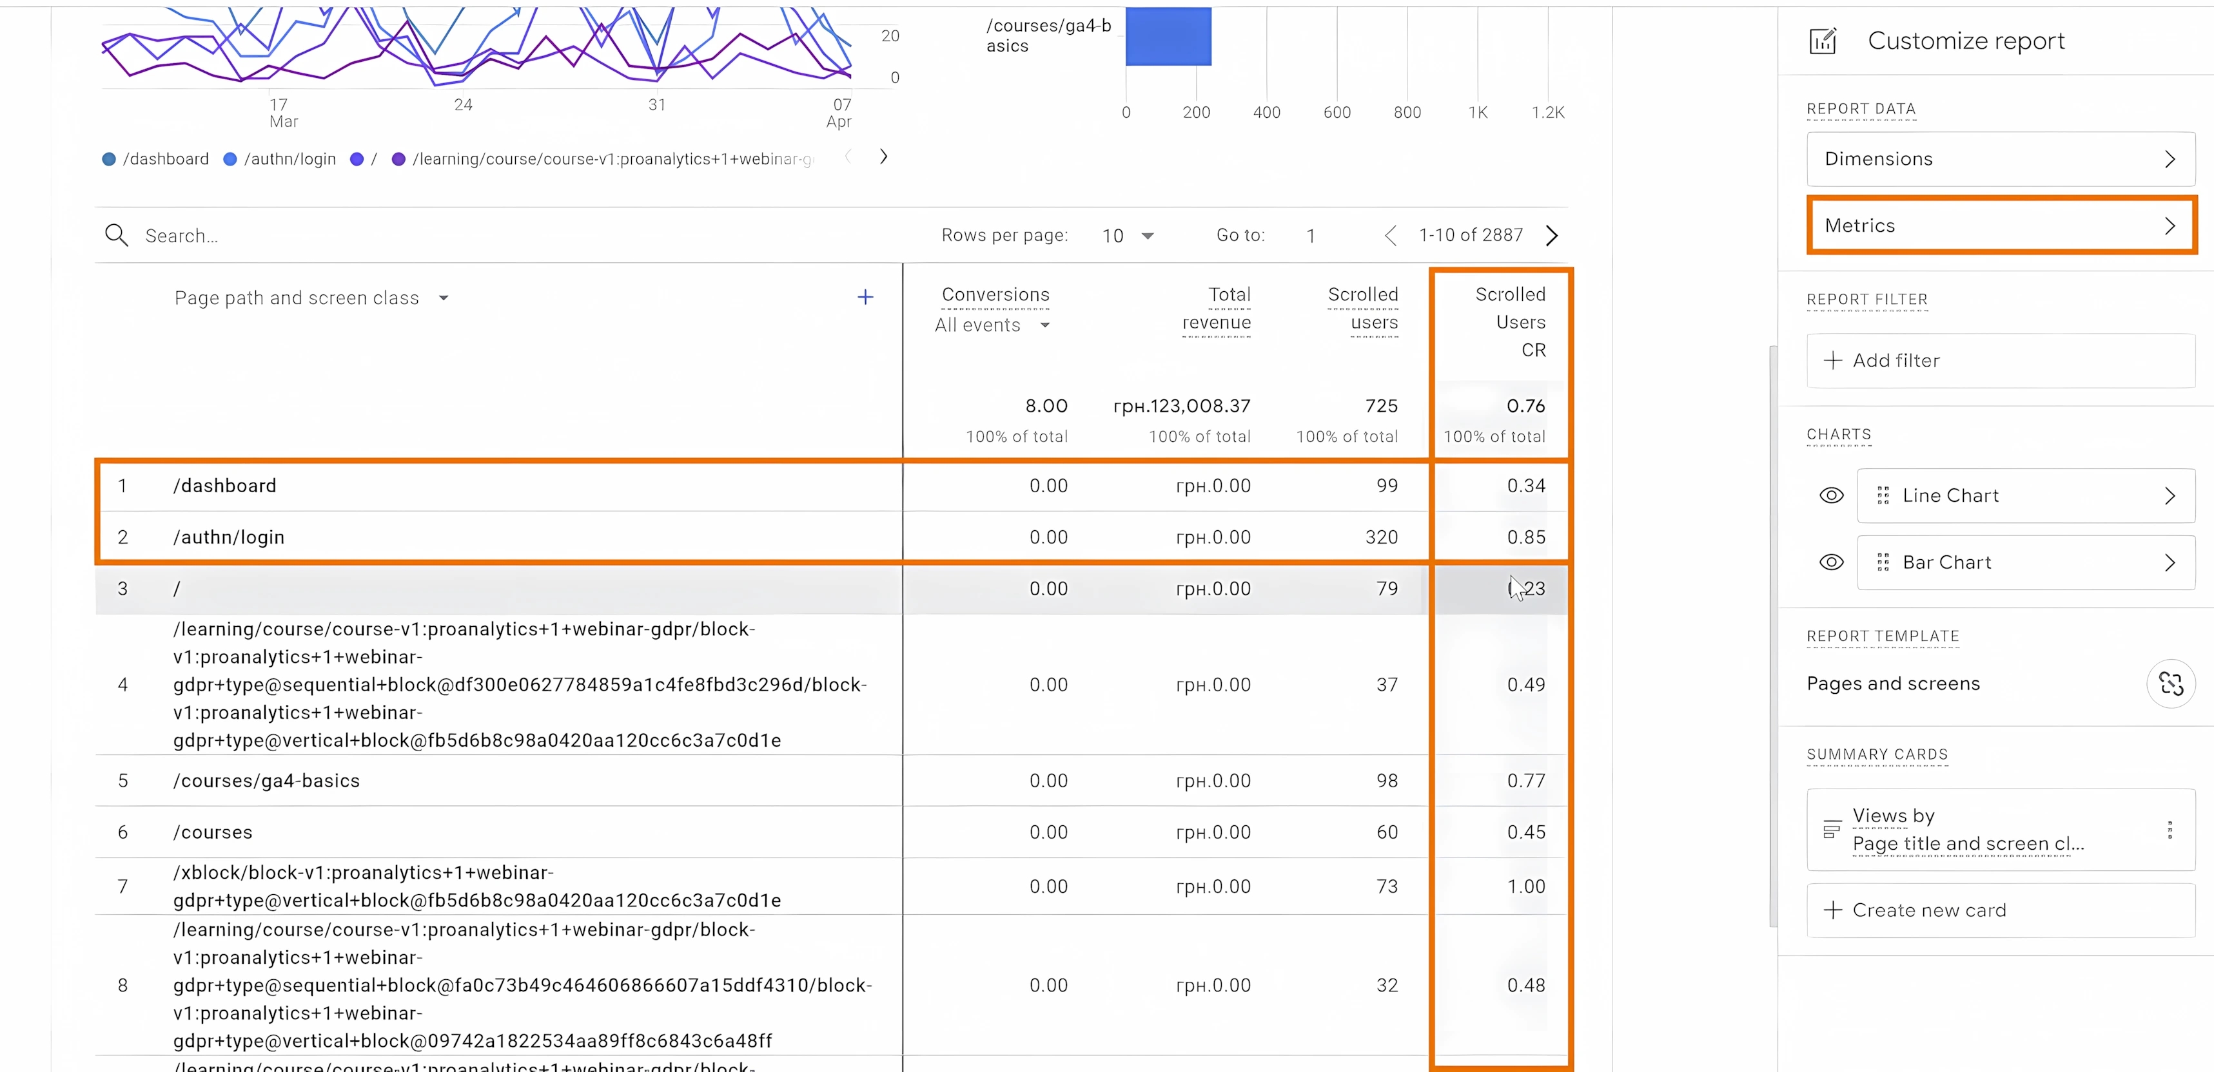
Task: Click total revenue грн.123,008.37
Action: point(1181,405)
